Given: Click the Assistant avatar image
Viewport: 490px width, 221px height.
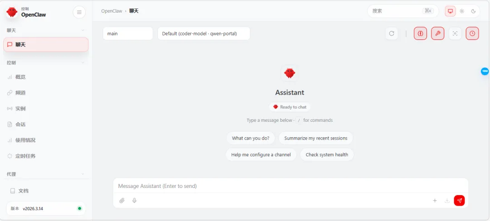Looking at the screenshot, I should pos(289,73).
